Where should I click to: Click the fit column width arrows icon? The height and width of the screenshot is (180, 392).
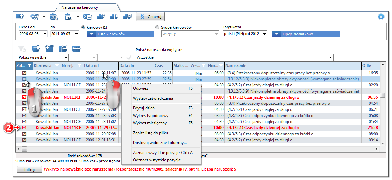76,48
